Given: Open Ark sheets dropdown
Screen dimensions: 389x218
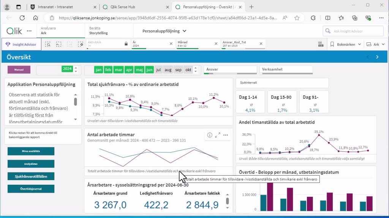Looking at the screenshot, I should (x=376, y=44).
